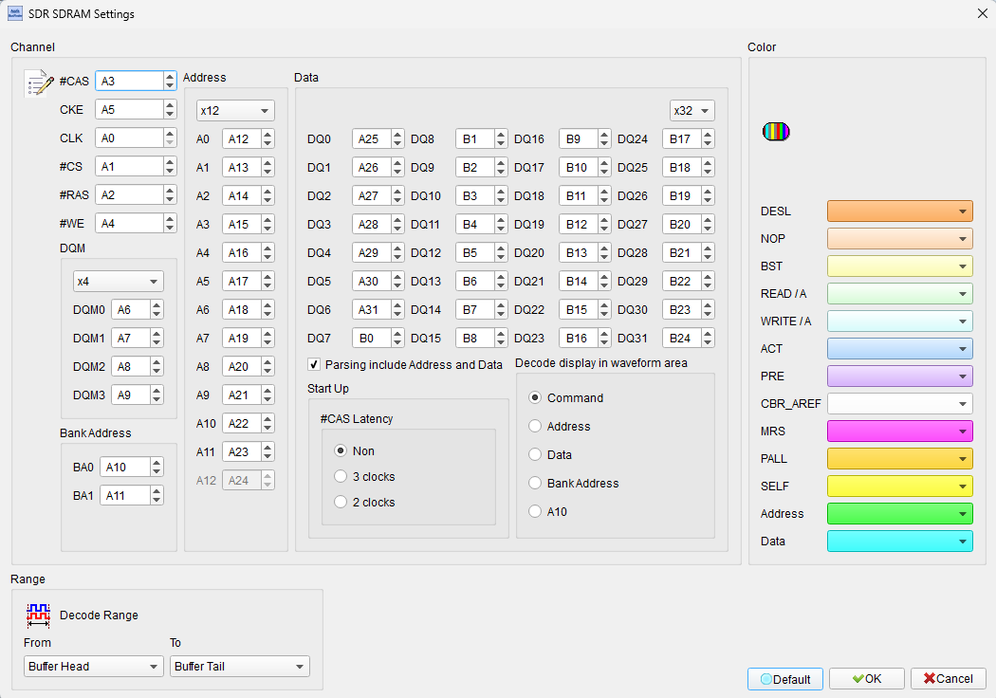Click the BA0 stepper arrows
This screenshot has height=698, width=996.
(x=157, y=468)
